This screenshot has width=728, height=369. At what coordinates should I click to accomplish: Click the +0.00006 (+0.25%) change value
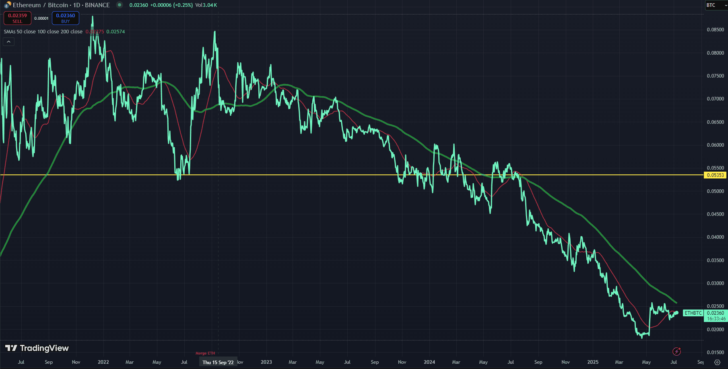171,5
